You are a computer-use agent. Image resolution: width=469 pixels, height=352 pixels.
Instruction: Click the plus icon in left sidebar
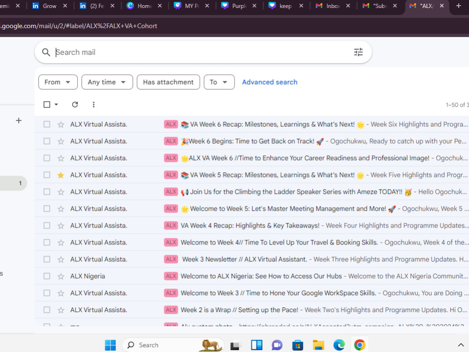click(x=19, y=121)
